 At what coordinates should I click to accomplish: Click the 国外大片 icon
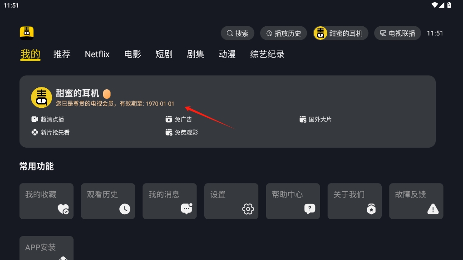pyautogui.click(x=303, y=119)
